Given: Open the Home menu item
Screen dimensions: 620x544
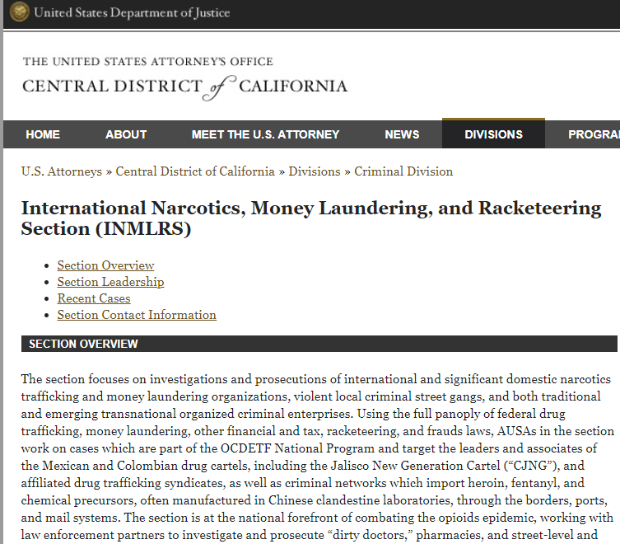Looking at the screenshot, I should click(43, 134).
